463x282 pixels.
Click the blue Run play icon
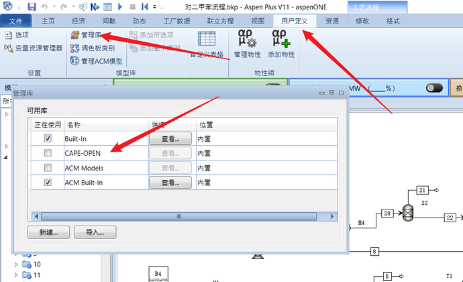120,7
